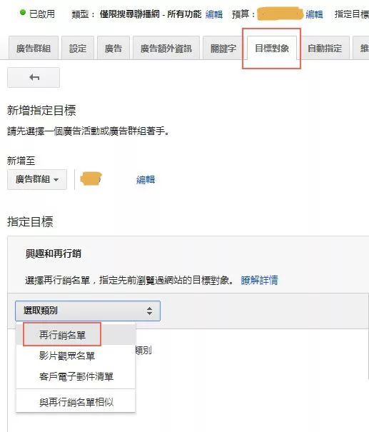This screenshot has width=369, height=432.
Task: Select 與再行銷名單相似 option
Action: tap(76, 402)
